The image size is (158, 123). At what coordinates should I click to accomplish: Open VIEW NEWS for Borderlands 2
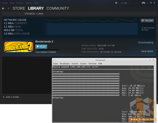coord(147,51)
